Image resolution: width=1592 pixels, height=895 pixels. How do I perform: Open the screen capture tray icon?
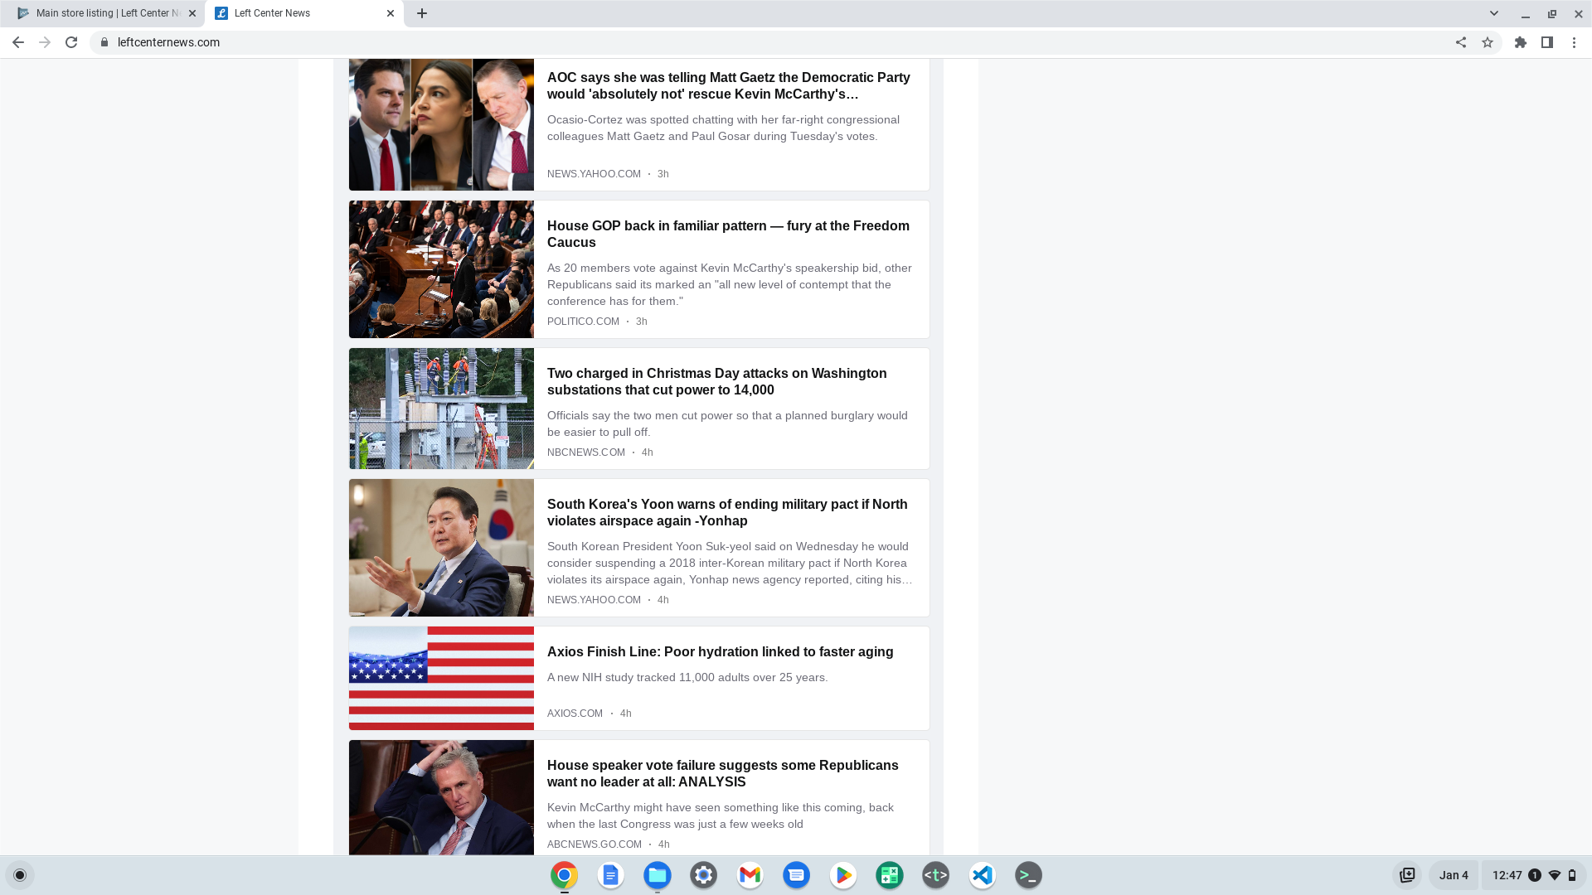pos(1407,875)
